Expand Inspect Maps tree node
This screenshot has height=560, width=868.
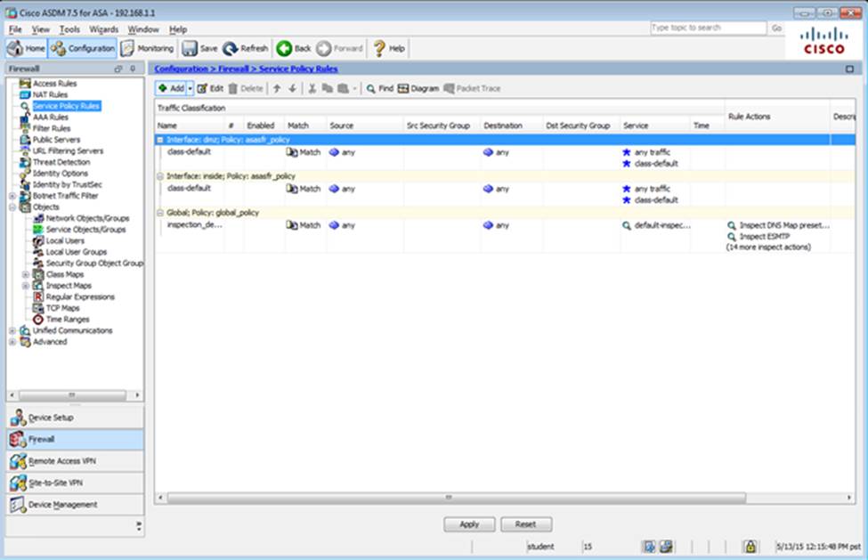click(26, 286)
